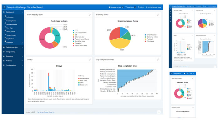Open Tonight's delays in the sidebar

(11, 35)
